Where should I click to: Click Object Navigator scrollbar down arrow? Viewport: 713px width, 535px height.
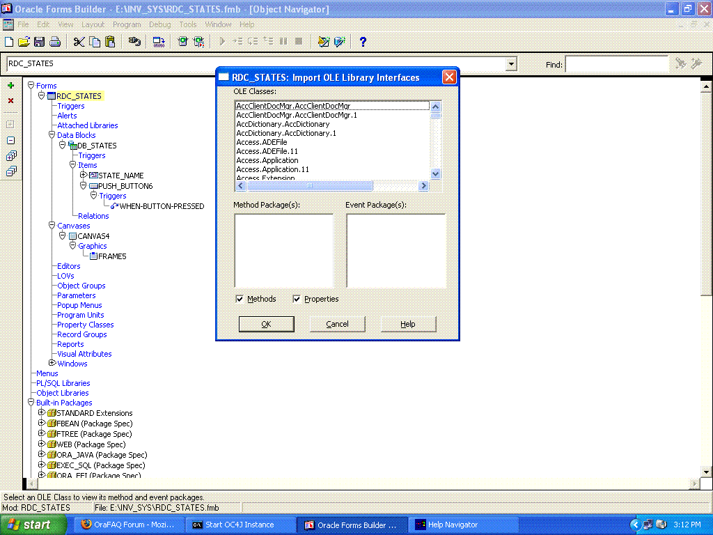[706, 472]
